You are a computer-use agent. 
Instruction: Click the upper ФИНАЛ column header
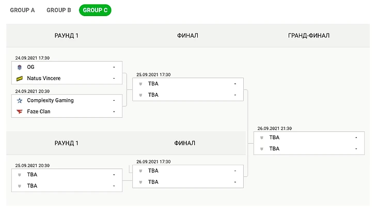[186, 36]
